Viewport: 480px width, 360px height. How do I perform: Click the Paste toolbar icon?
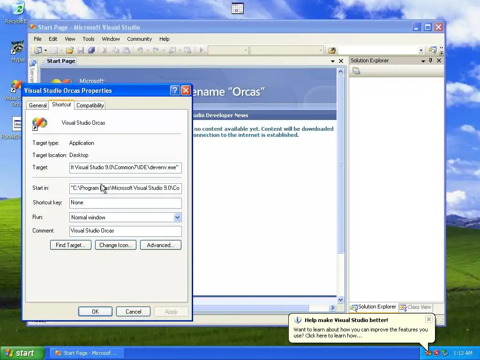(127, 50)
